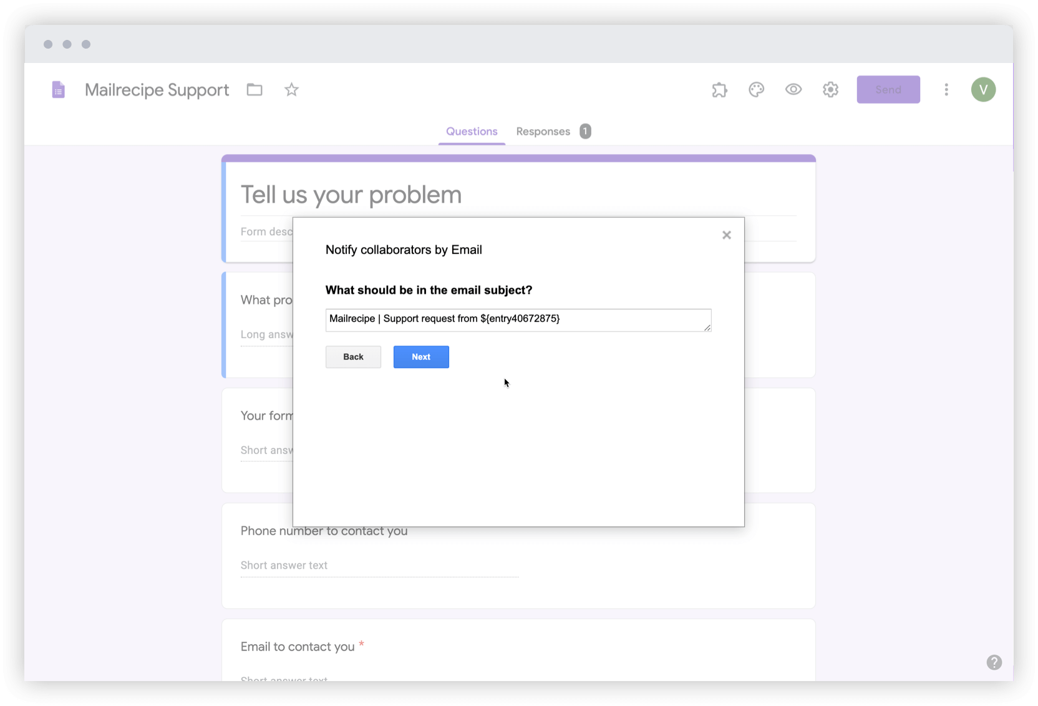Preview the form with the eye icon

click(x=793, y=89)
